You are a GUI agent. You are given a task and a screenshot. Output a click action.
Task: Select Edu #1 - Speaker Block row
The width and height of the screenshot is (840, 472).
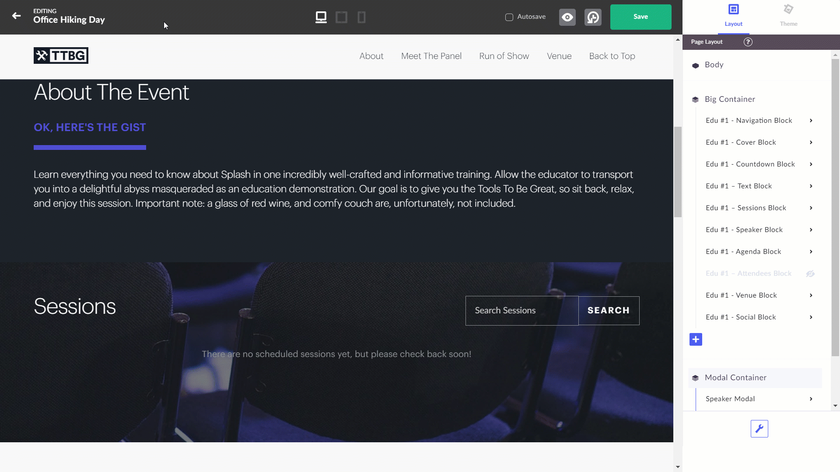(759, 230)
